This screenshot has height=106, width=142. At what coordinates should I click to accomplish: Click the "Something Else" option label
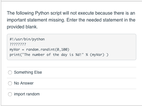pyautogui.click(x=28, y=72)
